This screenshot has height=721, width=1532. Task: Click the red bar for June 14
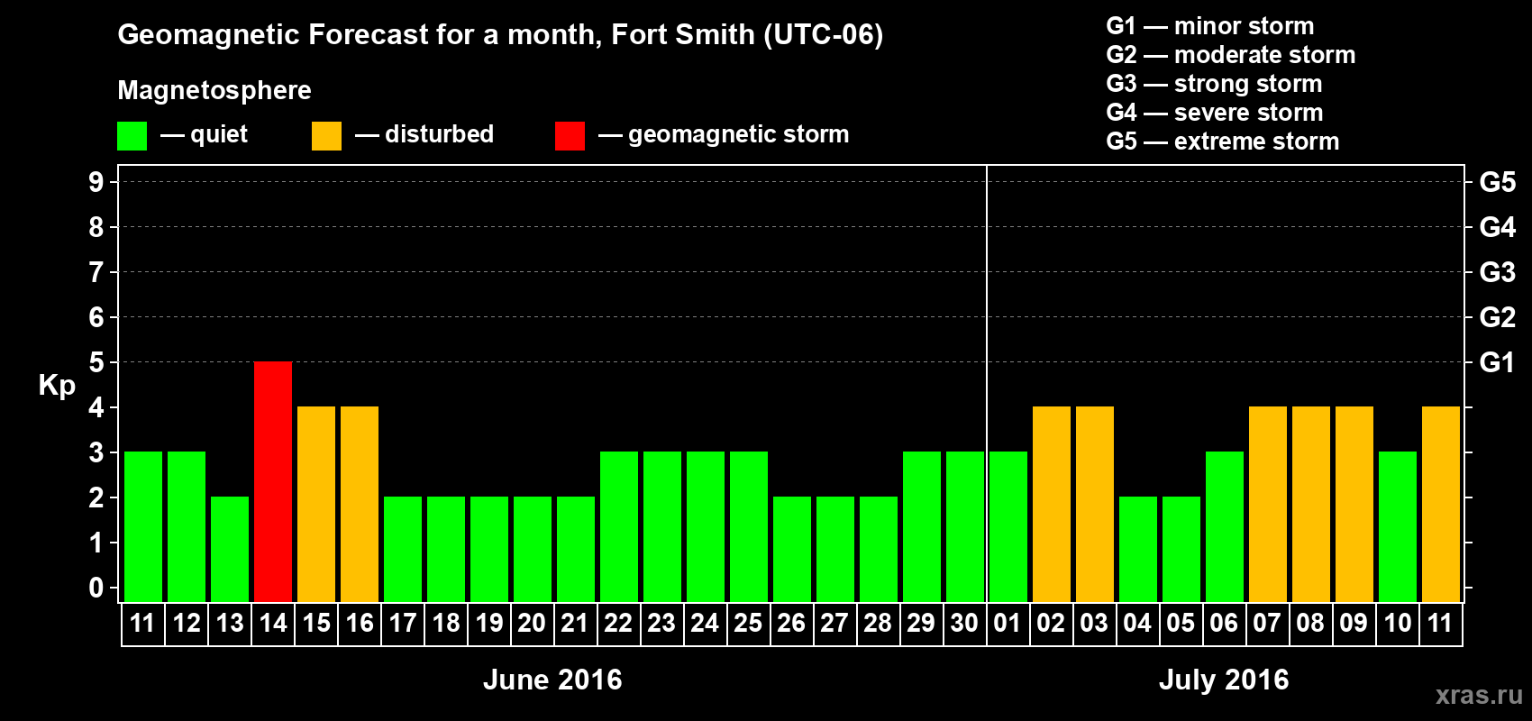coord(273,481)
